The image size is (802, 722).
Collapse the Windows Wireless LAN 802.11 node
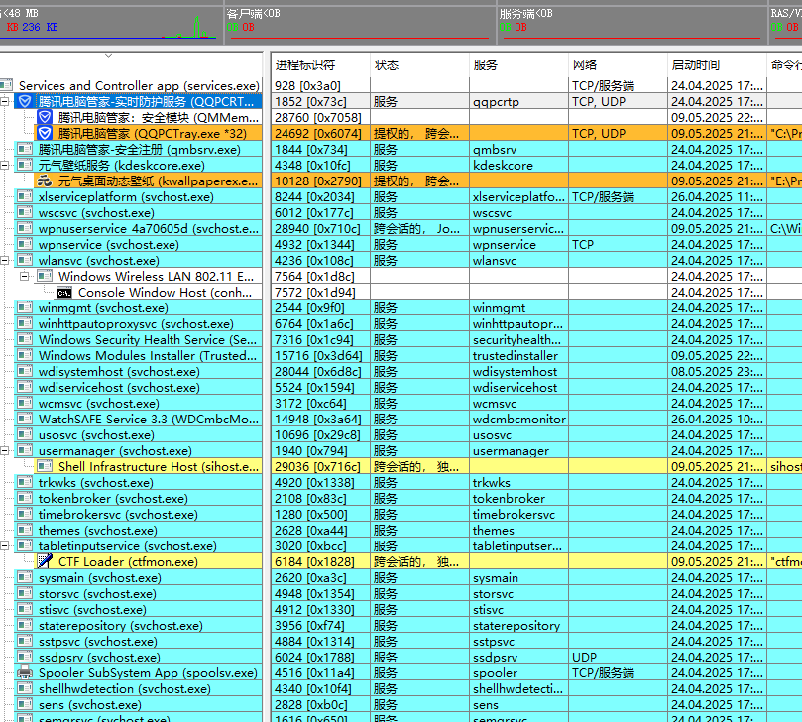pos(26,277)
